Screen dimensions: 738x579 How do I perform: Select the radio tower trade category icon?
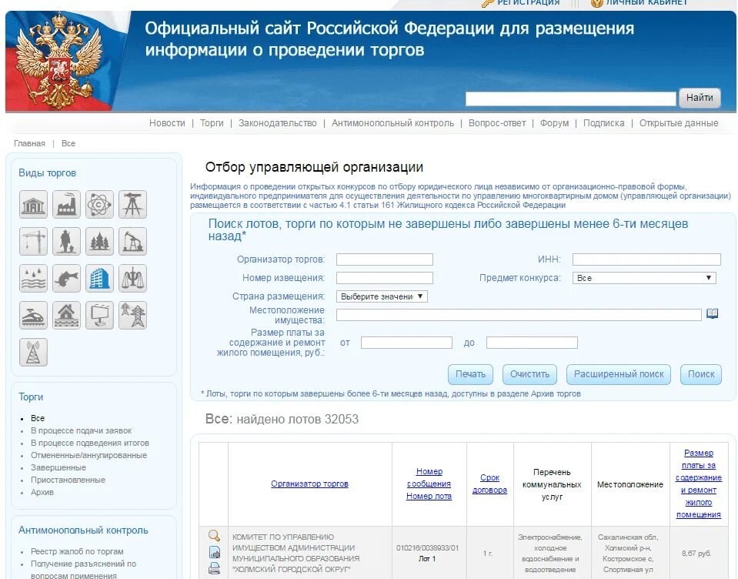[x=33, y=353]
